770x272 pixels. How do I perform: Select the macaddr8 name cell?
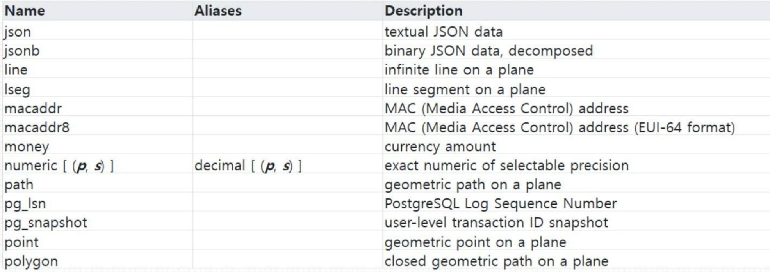pyautogui.click(x=37, y=127)
